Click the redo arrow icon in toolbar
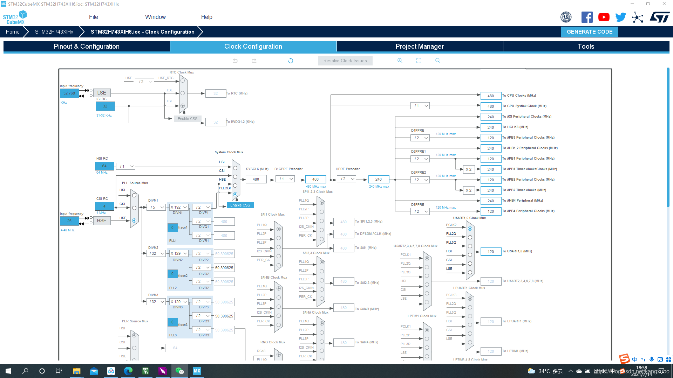673x378 pixels. click(254, 61)
